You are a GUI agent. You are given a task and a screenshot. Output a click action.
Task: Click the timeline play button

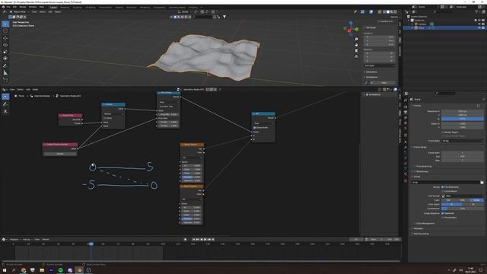tap(205, 240)
